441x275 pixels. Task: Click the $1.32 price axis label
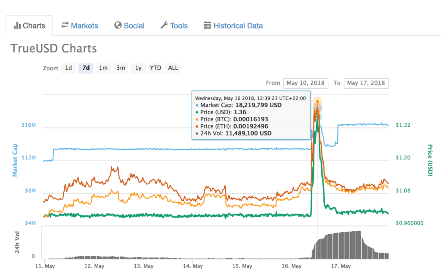tap(403, 125)
